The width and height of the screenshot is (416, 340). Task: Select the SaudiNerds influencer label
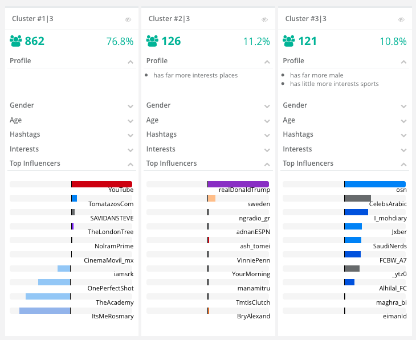pos(390,246)
